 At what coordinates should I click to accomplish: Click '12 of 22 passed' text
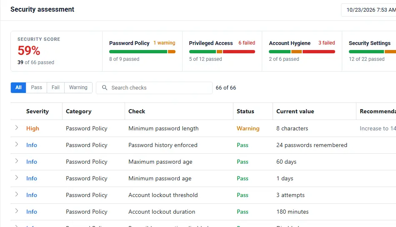(x=367, y=59)
